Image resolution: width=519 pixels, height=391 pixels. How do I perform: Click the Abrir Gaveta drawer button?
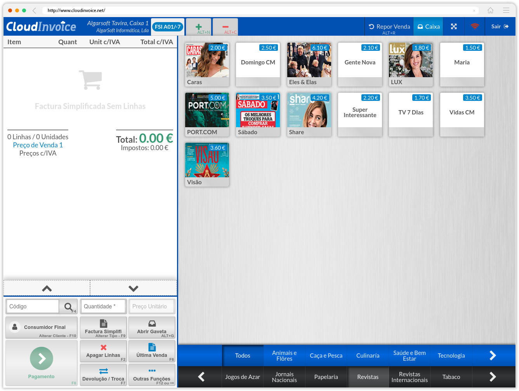pos(152,327)
